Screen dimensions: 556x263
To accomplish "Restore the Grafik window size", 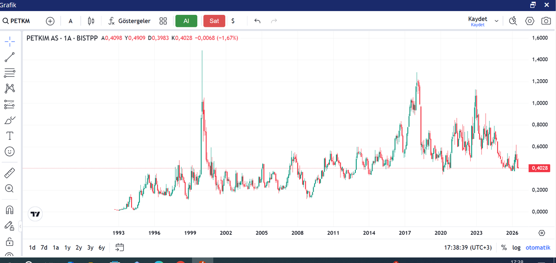I will pos(533,5).
